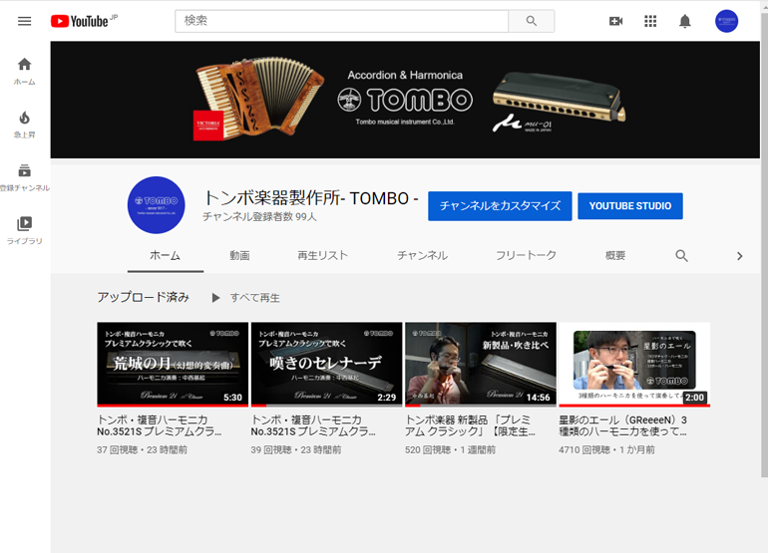The width and height of the screenshot is (768, 553).
Task: Open 嘆きのセレナーデ video thumbnail
Action: tap(326, 364)
